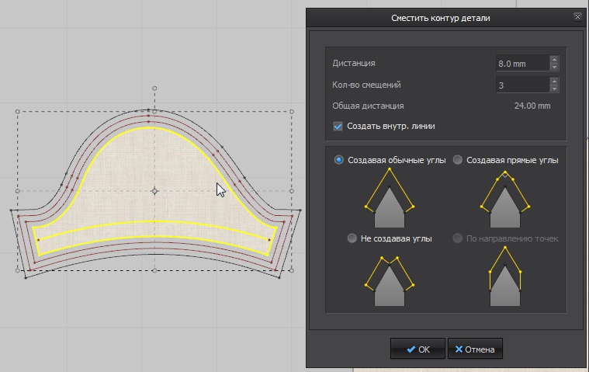Increase the Дистанция value with the up arrow
The image size is (589, 372).
554,60
